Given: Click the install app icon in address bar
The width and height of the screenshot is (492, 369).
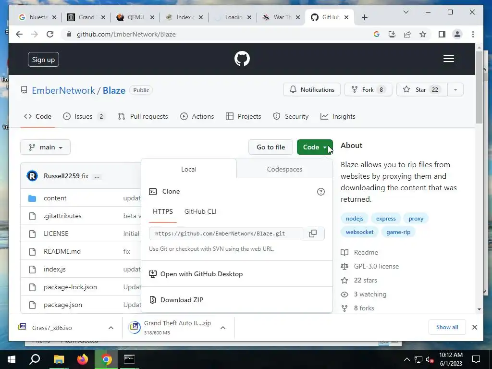Looking at the screenshot, I should coord(392,34).
